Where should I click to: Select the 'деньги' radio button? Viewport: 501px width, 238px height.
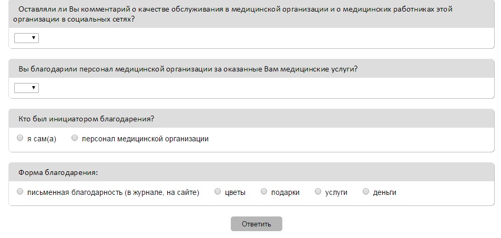click(366, 192)
